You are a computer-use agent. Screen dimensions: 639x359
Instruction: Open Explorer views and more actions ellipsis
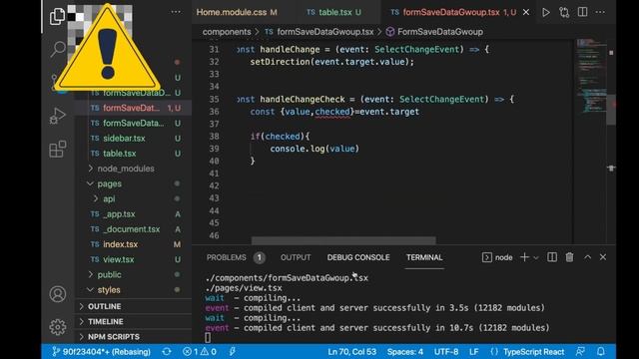point(176,12)
